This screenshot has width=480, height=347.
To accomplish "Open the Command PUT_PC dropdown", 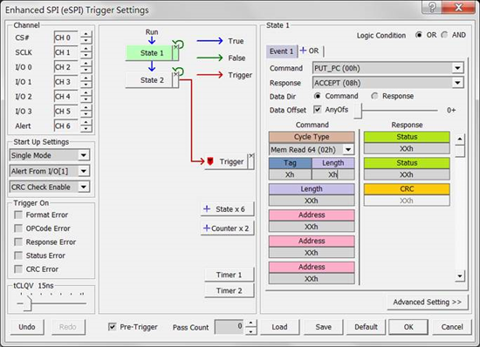I will click(x=457, y=68).
